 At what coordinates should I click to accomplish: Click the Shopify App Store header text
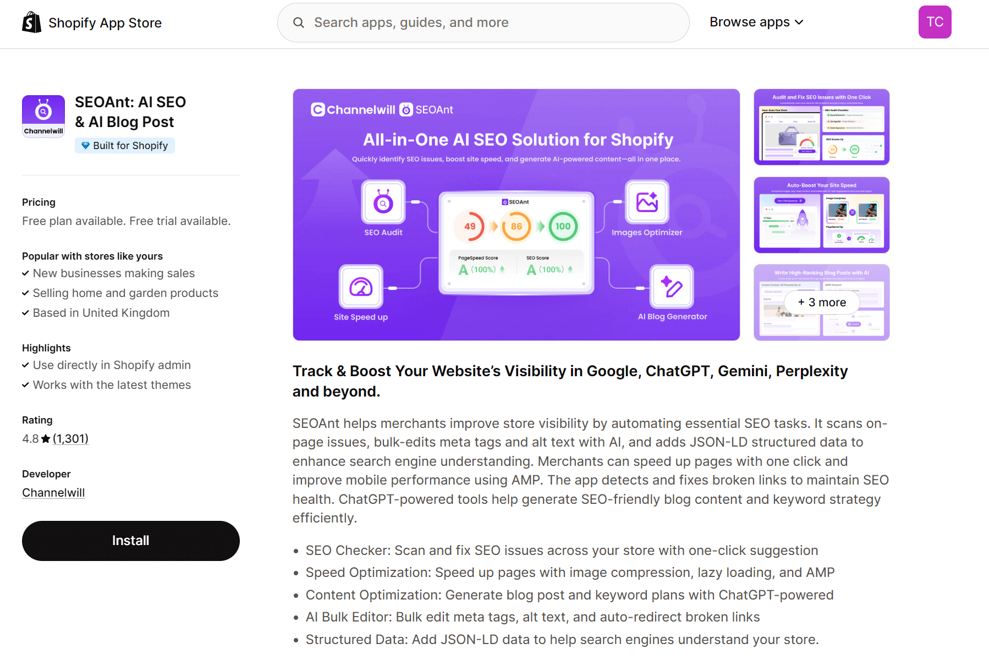(105, 23)
